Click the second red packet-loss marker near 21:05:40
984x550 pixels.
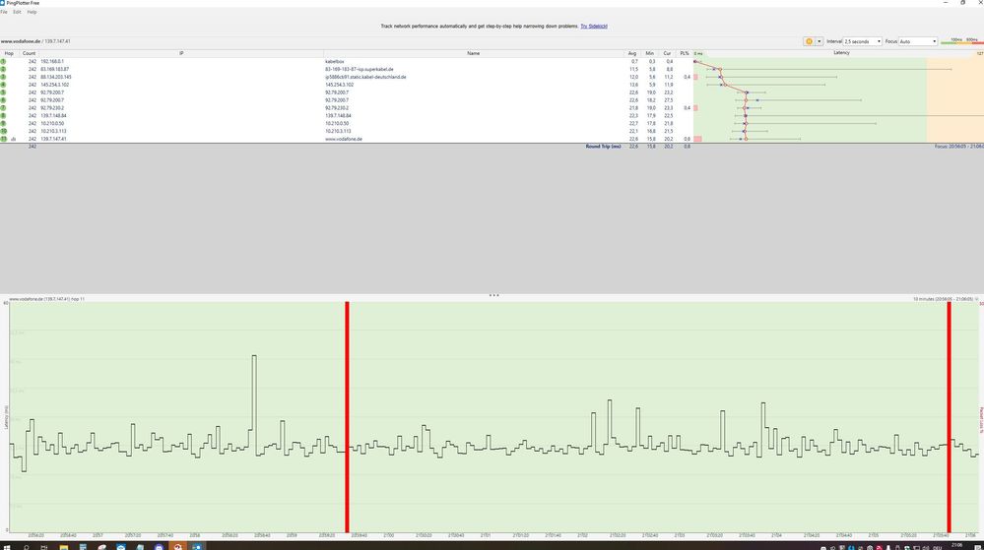[x=949, y=417]
